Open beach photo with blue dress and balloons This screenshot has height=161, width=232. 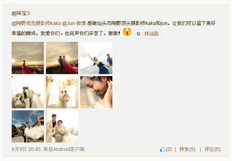point(96,58)
